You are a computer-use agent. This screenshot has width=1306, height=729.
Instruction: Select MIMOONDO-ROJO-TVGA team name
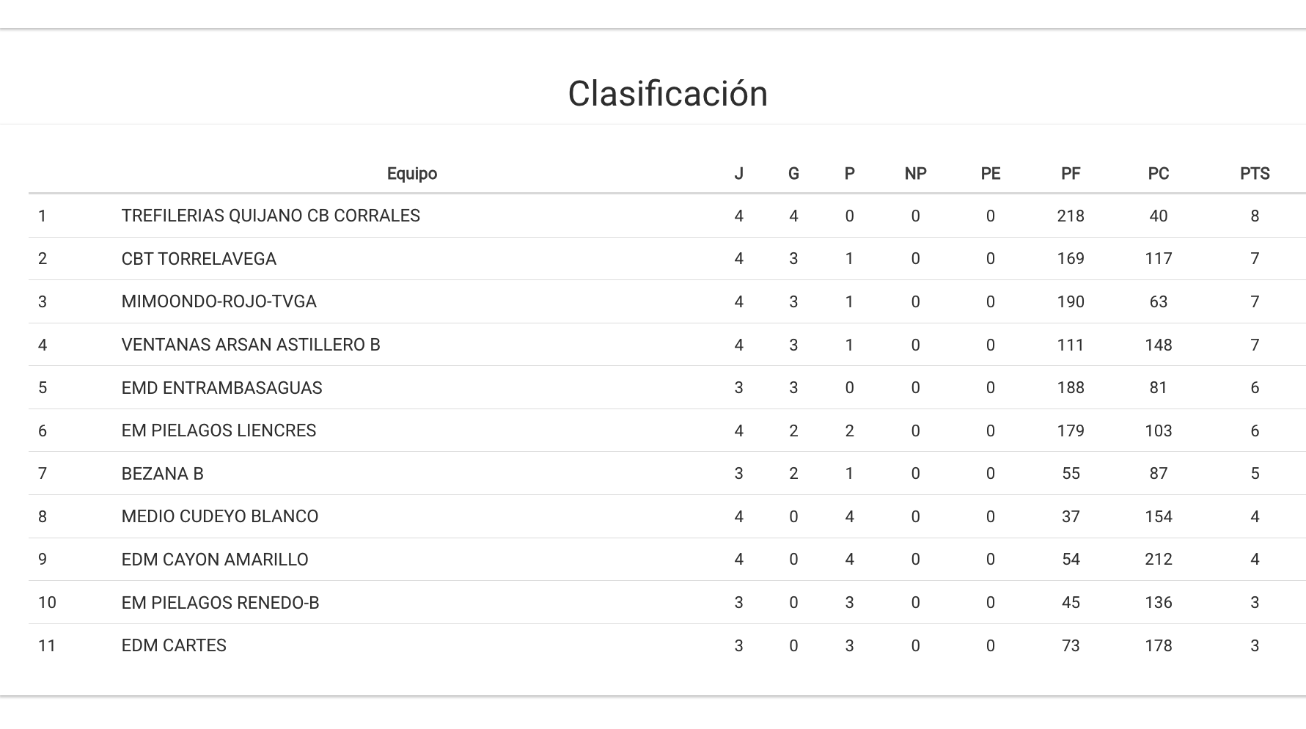coord(219,301)
